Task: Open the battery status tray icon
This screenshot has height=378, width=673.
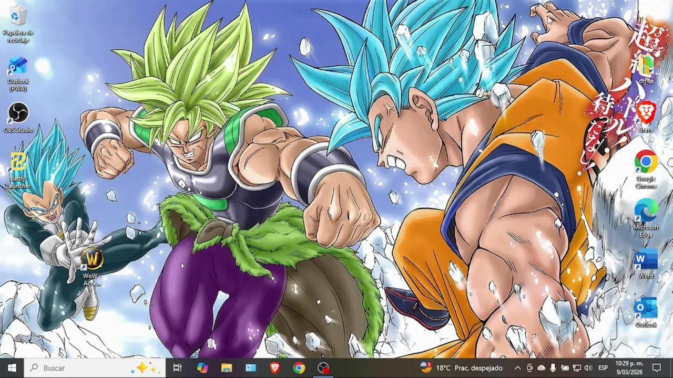Action: tap(565, 367)
